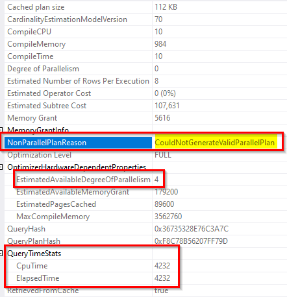Viewport: 287px width, 297px height.
Task: Select the 89600 pages cached value
Action: [x=164, y=204]
